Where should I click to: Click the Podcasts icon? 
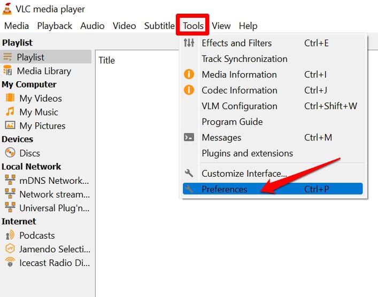(x=10, y=235)
